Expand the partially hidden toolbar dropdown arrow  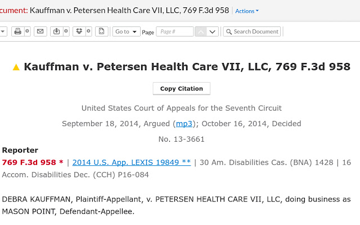tap(3, 31)
